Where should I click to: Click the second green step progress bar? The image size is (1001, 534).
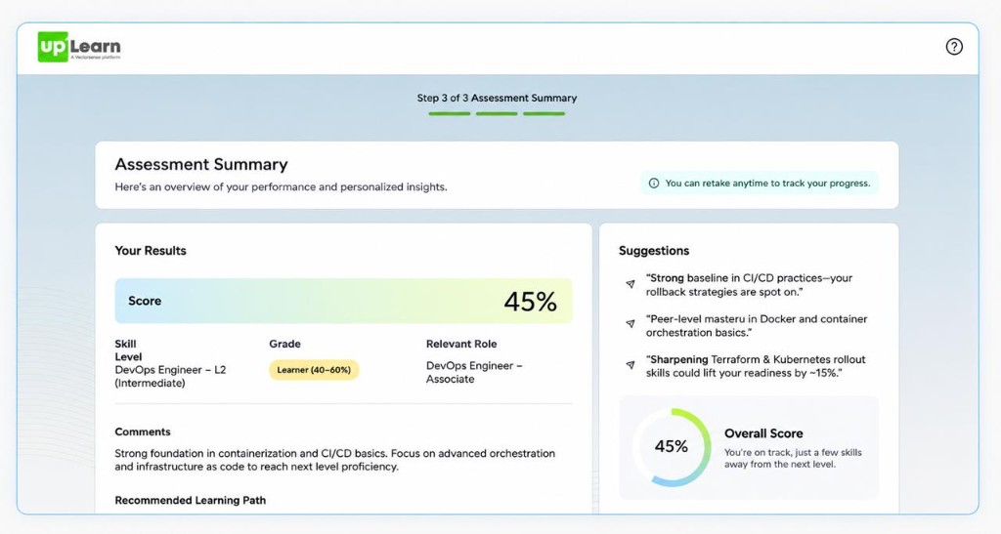pyautogui.click(x=497, y=114)
